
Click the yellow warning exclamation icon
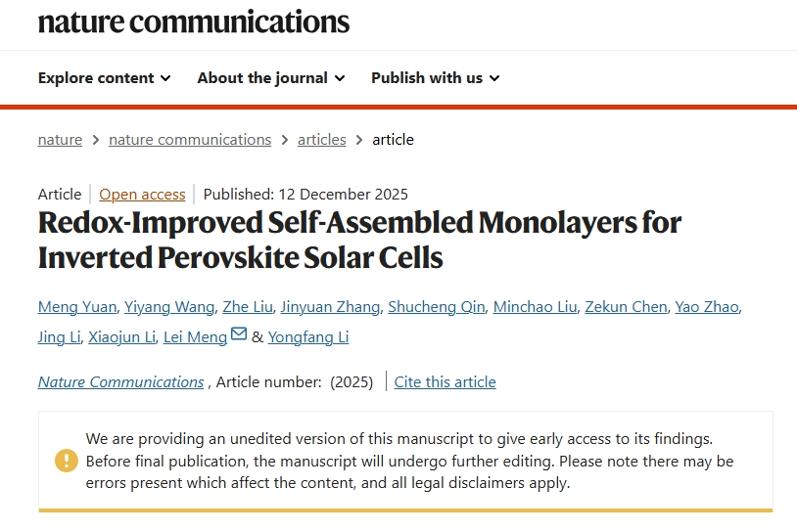(x=66, y=460)
